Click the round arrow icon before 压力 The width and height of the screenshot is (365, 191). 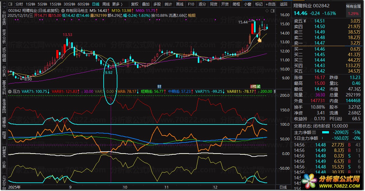10,91
